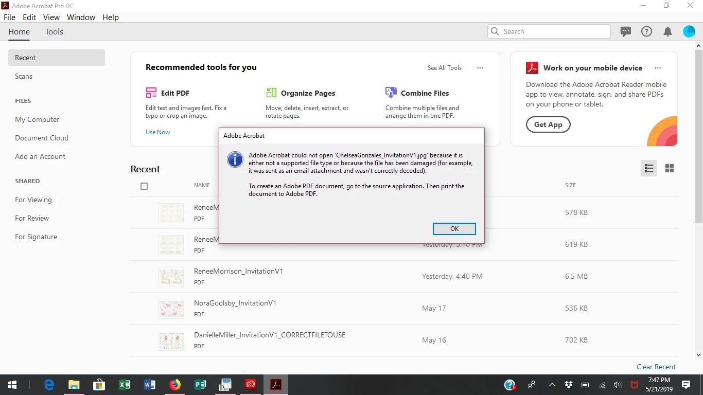The width and height of the screenshot is (703, 395).
Task: Open Dropbox tray icon
Action: tap(569, 385)
